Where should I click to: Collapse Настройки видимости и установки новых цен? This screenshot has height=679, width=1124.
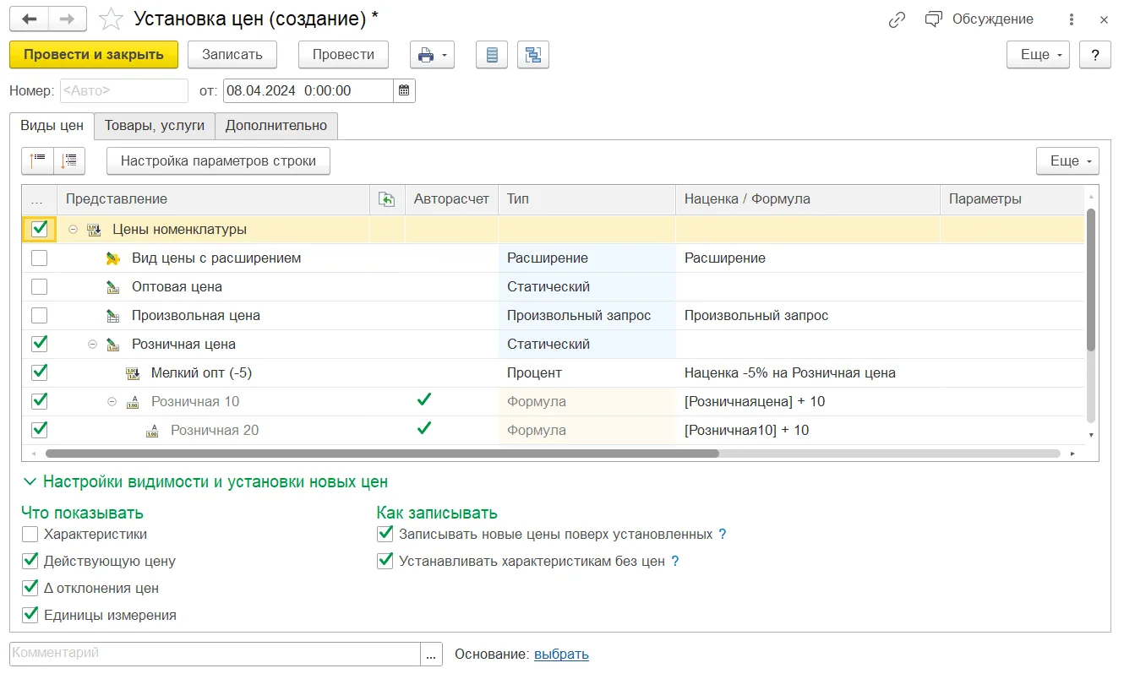coord(205,482)
